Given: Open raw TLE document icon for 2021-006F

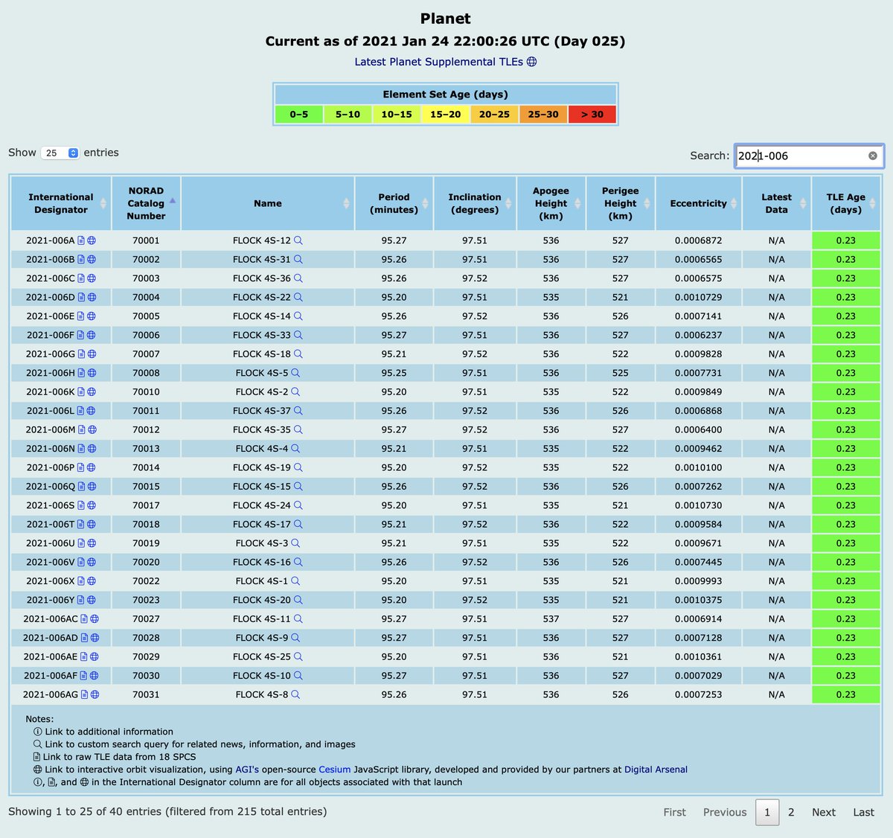Looking at the screenshot, I should (x=81, y=335).
